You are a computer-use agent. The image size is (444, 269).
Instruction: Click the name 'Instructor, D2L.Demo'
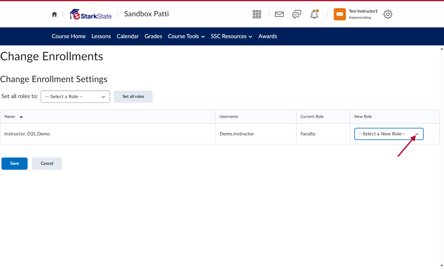point(27,134)
